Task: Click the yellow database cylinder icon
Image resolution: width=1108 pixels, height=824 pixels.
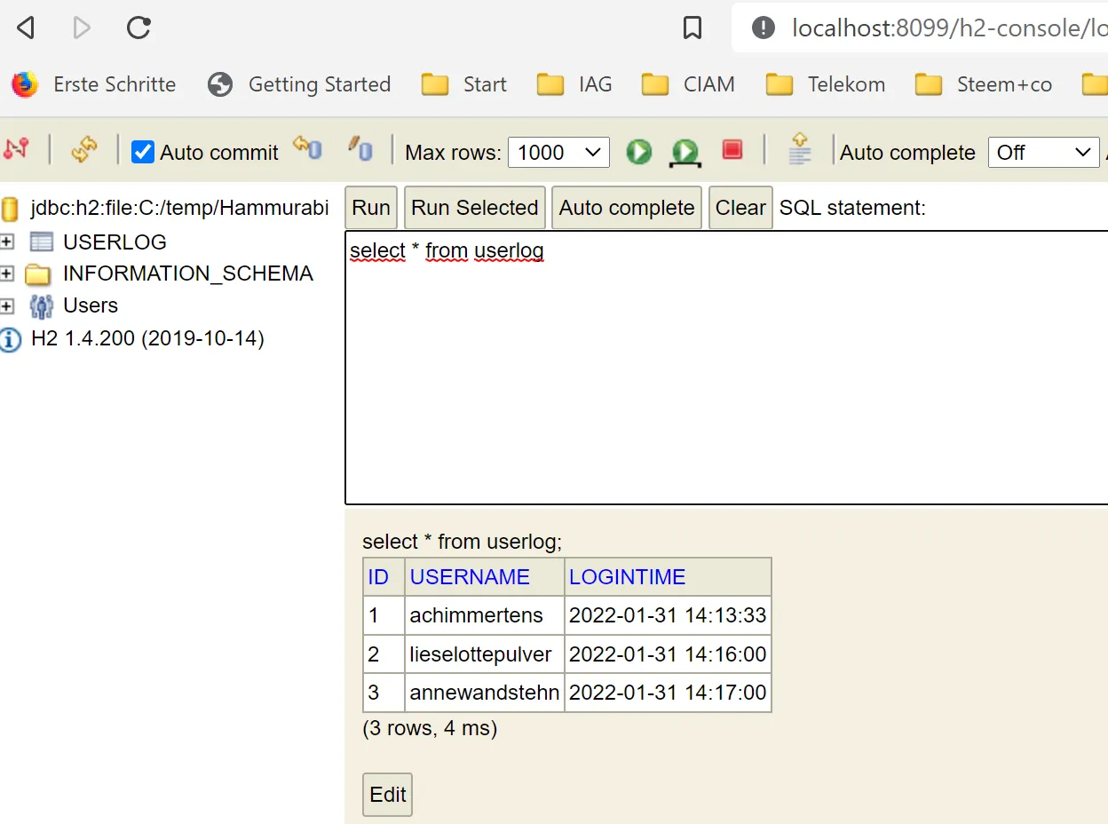Action: click(x=10, y=210)
